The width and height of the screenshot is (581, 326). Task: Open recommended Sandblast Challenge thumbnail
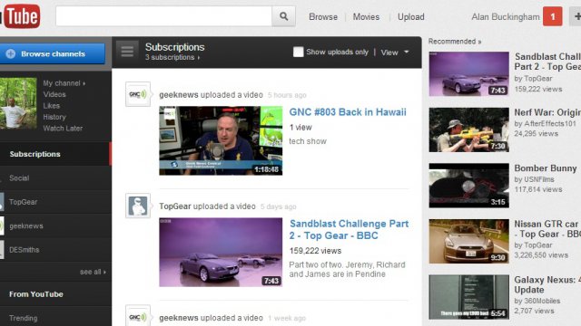pos(468,74)
